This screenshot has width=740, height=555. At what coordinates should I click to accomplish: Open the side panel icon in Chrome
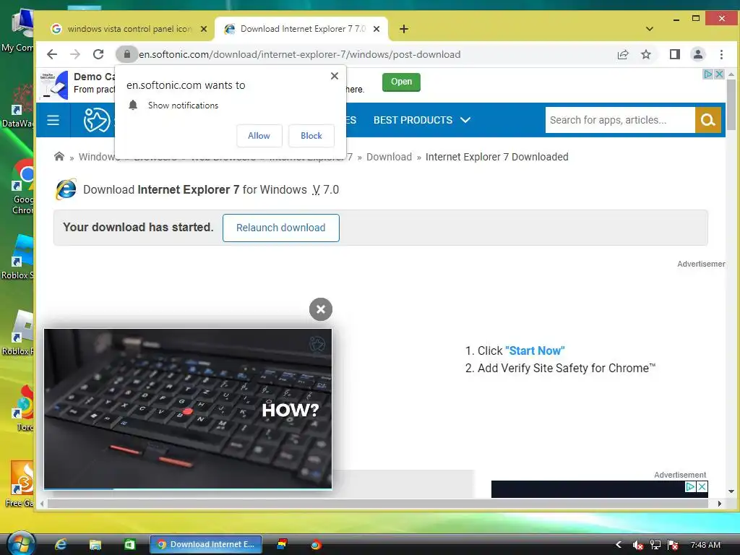click(675, 54)
